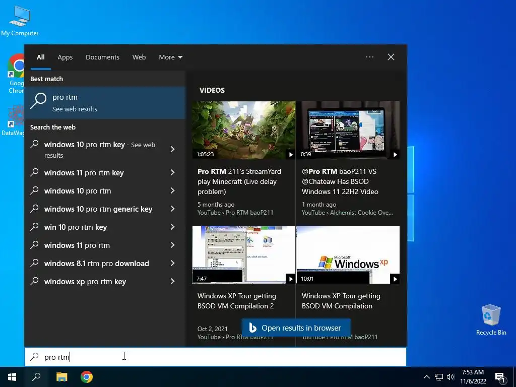
Task: Click the network status tray icon
Action: 439,377
